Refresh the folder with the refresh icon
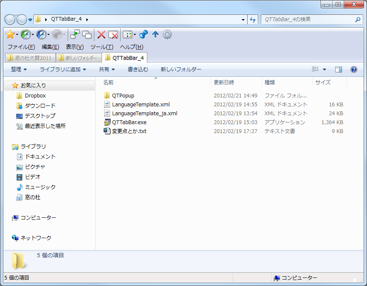 pyautogui.click(x=253, y=19)
